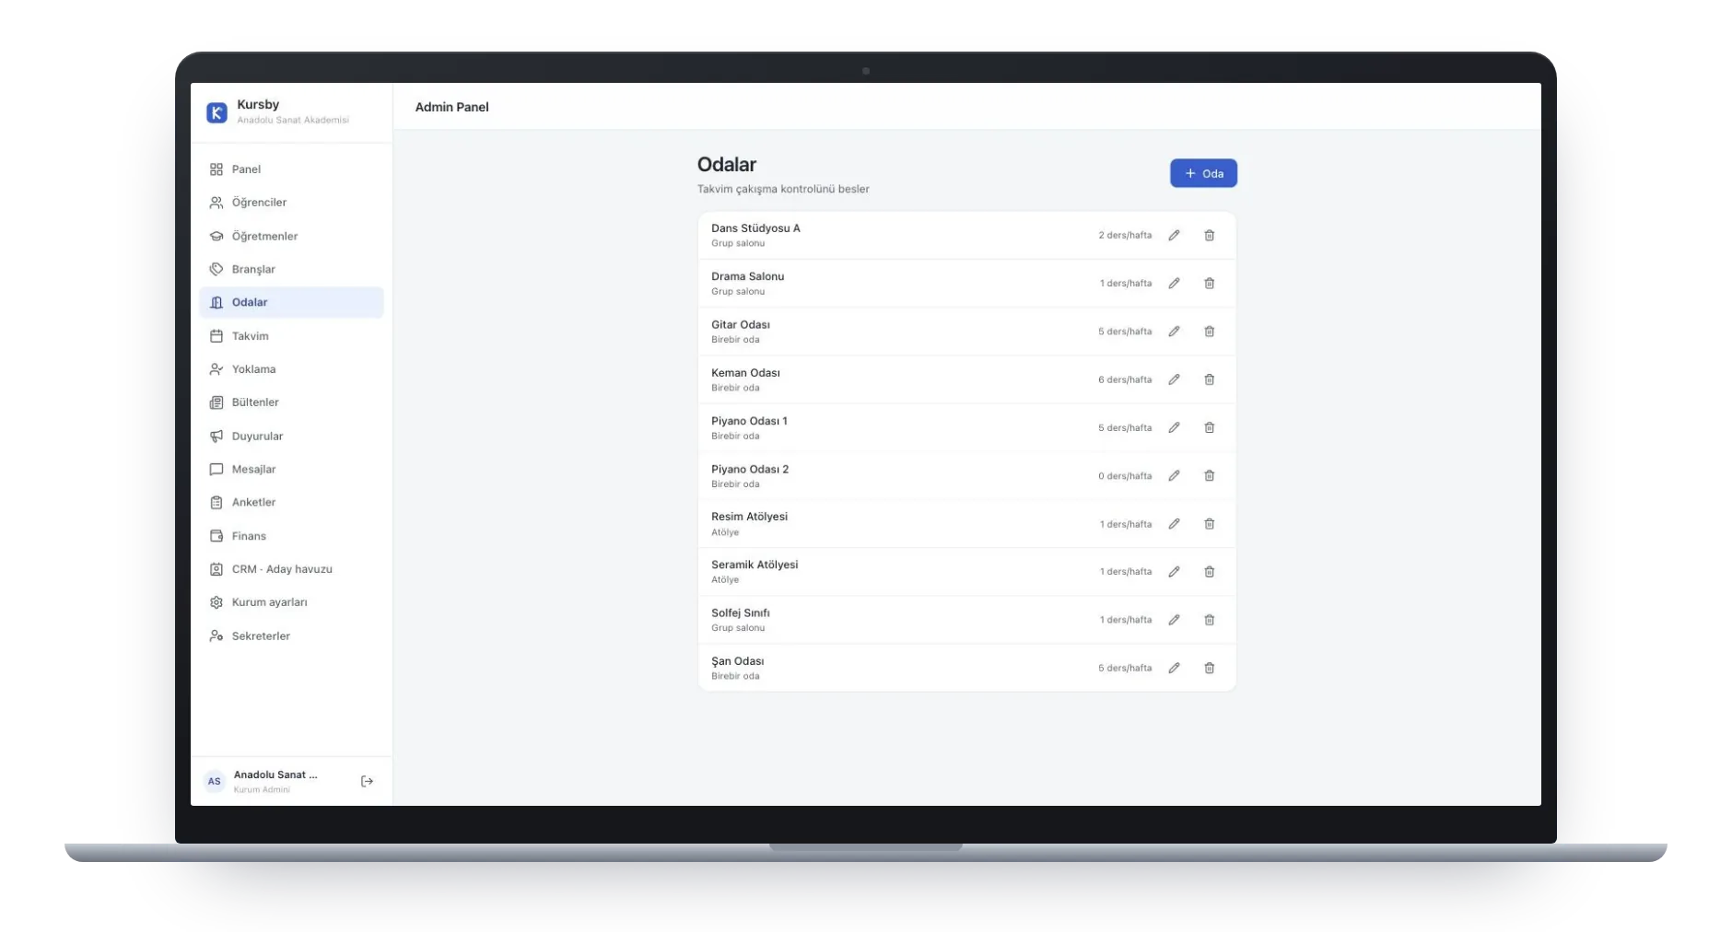Screen dimensions: 1732x932
Task: Edit the Dans Stüdyosu A room
Action: [1174, 236]
